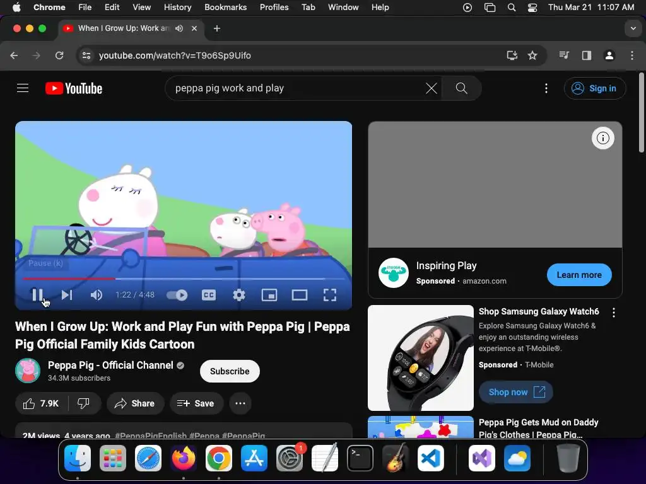Screen dimensions: 646x484
Task: Share this video
Action: [135, 403]
